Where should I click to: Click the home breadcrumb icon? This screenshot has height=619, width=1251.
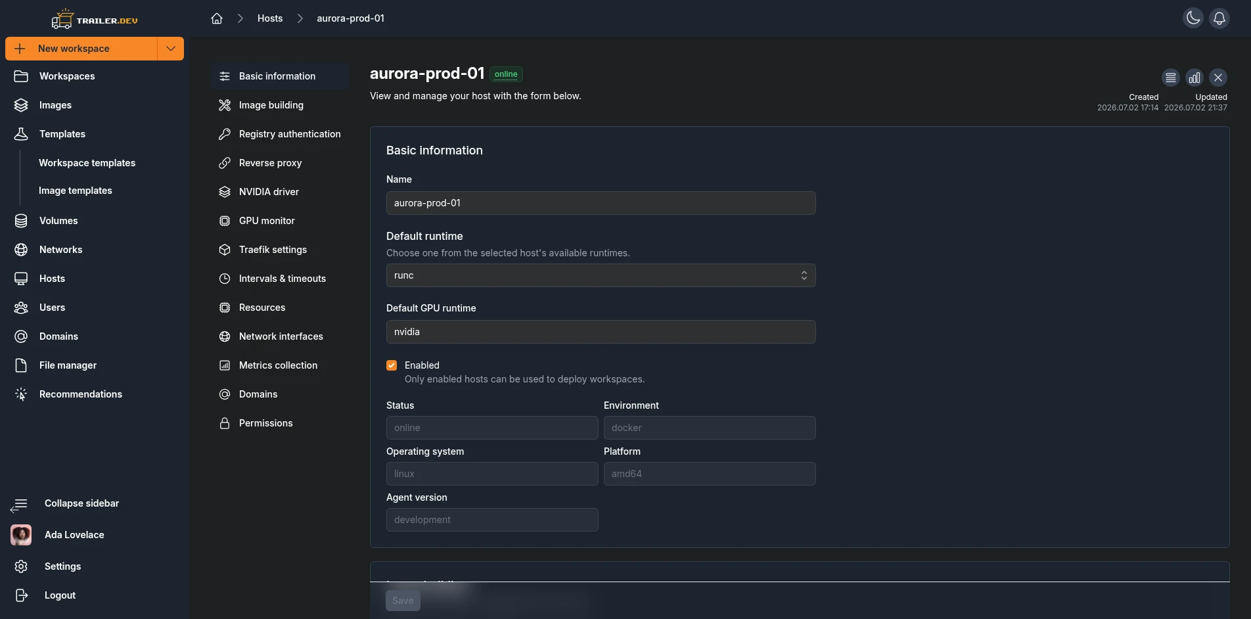(x=217, y=18)
